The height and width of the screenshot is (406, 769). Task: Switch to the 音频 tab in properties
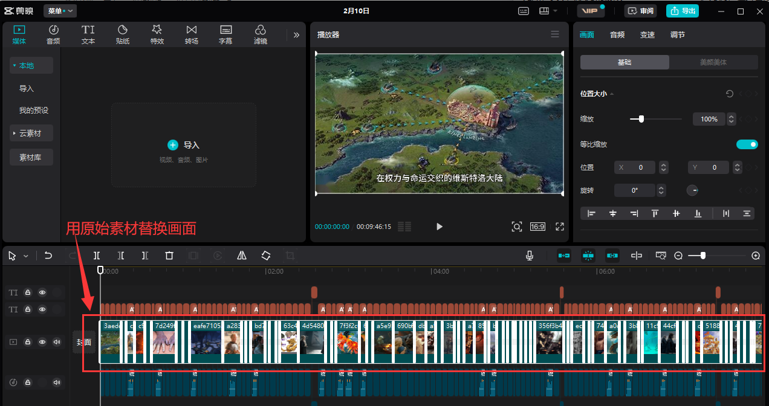[617, 34]
